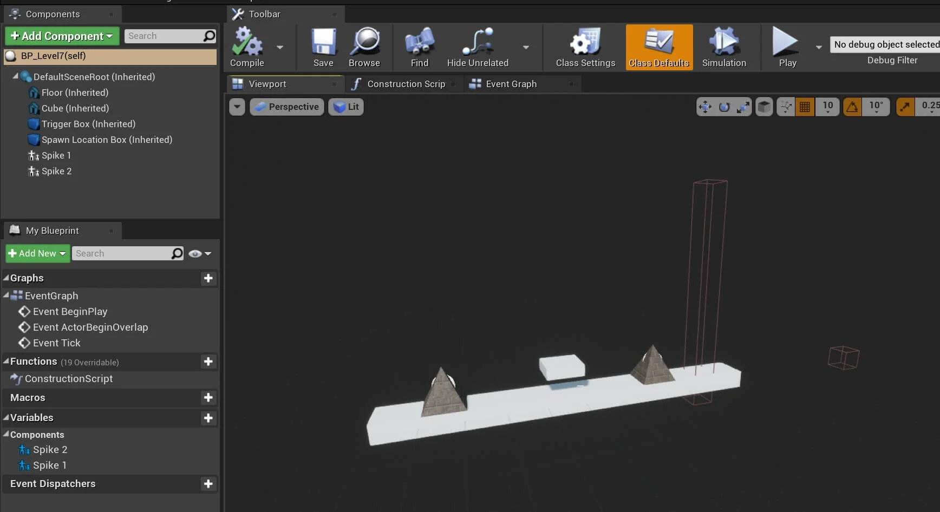Toggle Class Defaults button
The image size is (940, 512).
(x=659, y=47)
